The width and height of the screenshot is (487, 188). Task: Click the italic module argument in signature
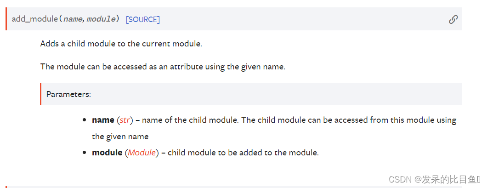[x=101, y=19]
